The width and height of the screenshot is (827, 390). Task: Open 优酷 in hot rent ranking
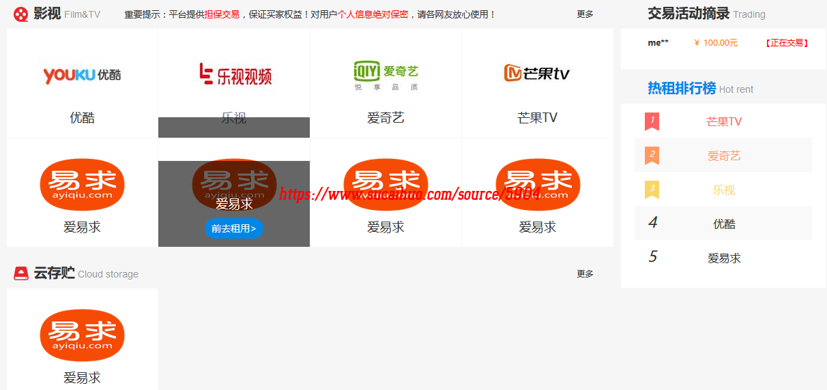(x=724, y=224)
